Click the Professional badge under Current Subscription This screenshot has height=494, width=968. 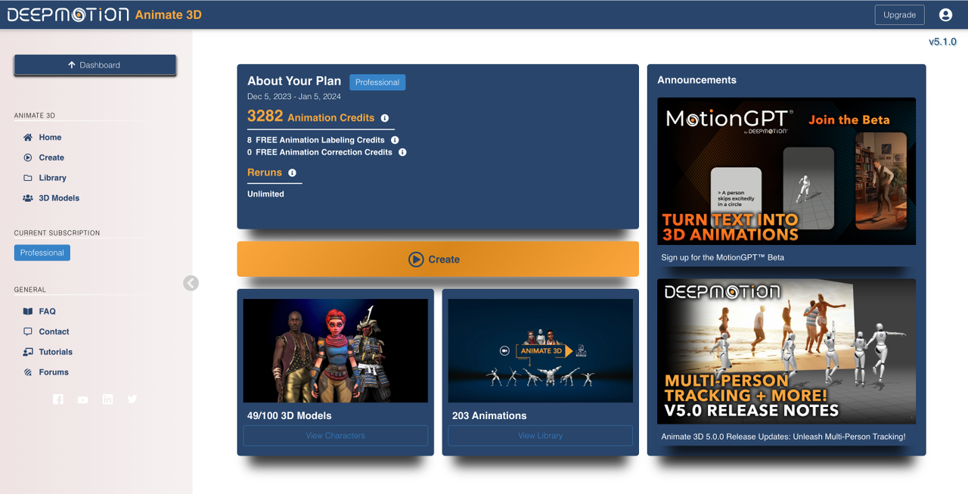coord(42,253)
